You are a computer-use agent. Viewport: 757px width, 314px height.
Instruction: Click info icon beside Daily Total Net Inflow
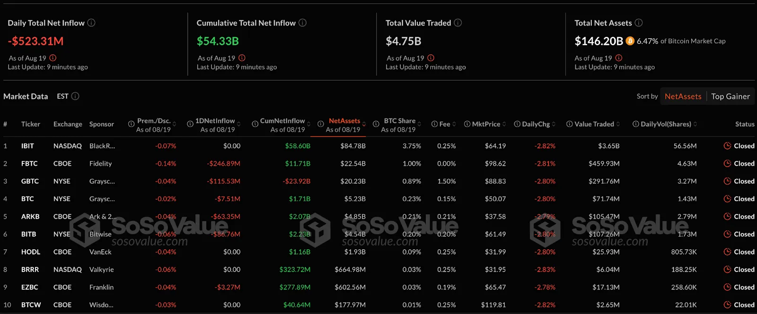[x=91, y=23]
